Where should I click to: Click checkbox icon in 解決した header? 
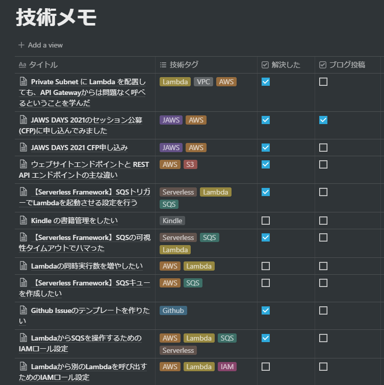[265, 65]
